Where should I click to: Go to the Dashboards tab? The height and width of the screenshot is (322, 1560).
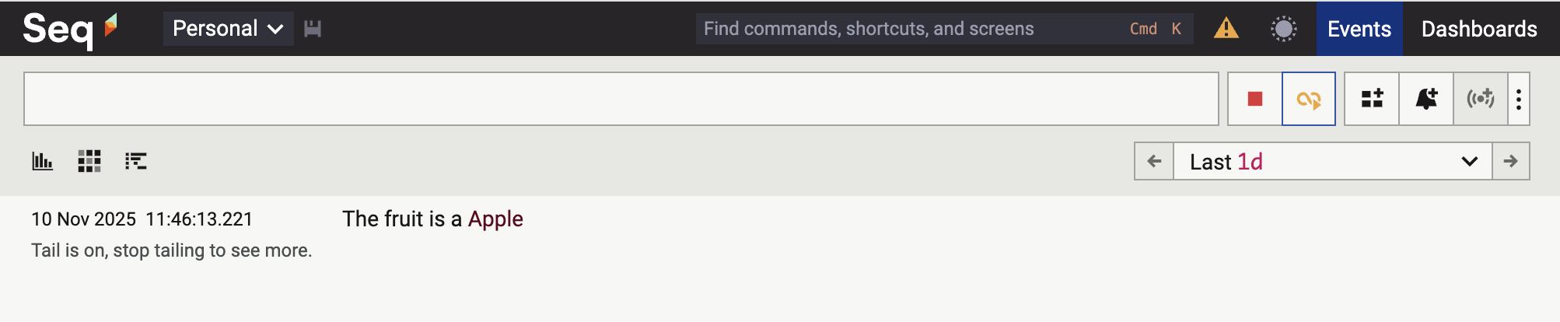coord(1478,29)
